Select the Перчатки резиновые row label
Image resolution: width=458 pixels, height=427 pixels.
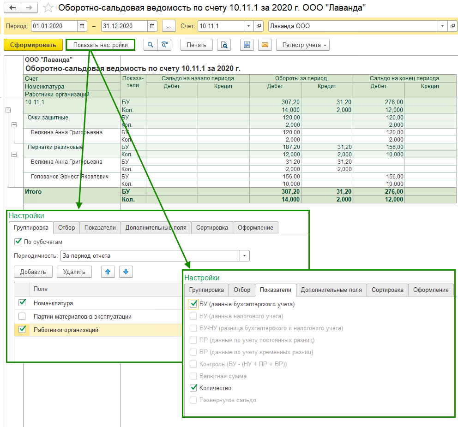pos(55,147)
